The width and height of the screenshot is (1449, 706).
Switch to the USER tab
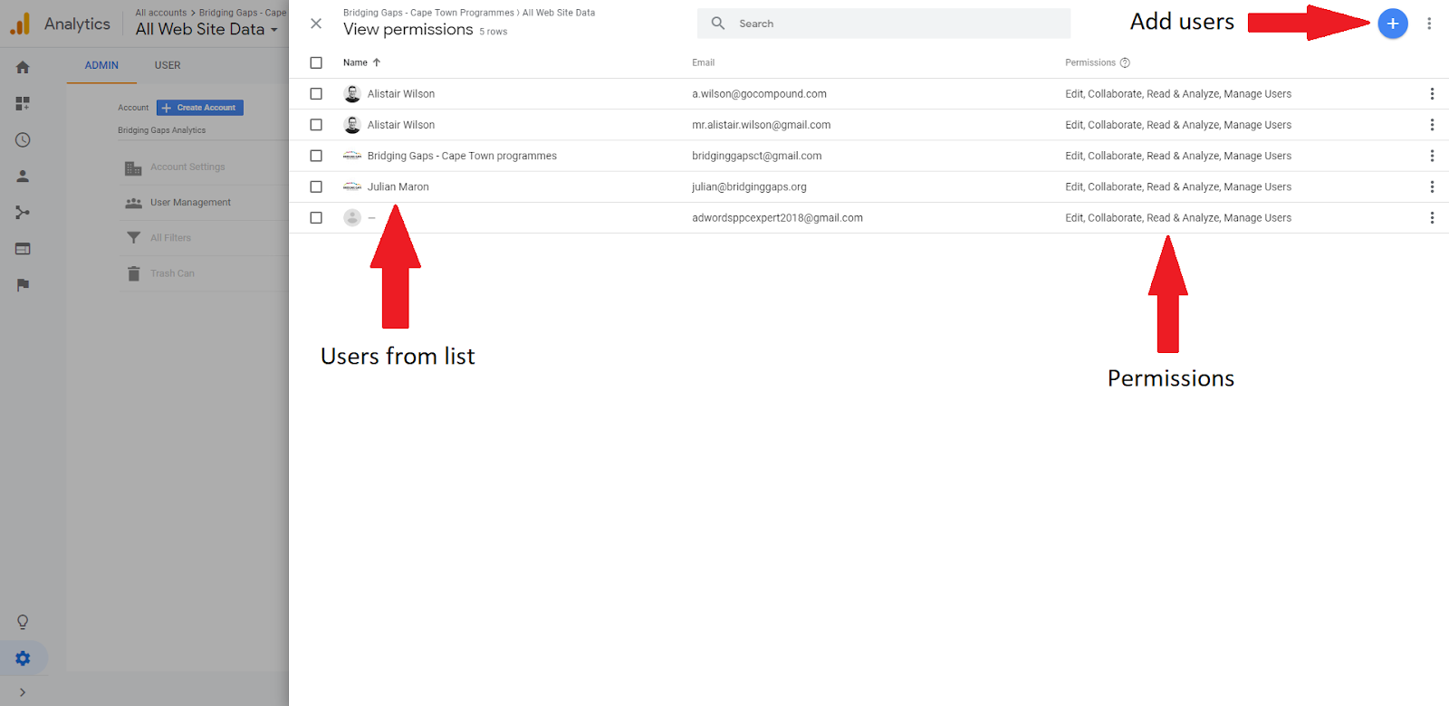click(168, 65)
